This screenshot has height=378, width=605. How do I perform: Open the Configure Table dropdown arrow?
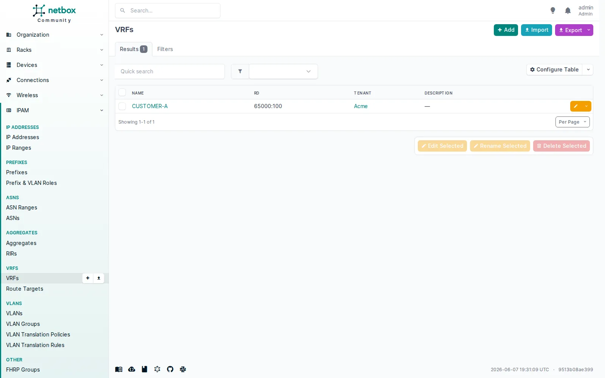(588, 70)
